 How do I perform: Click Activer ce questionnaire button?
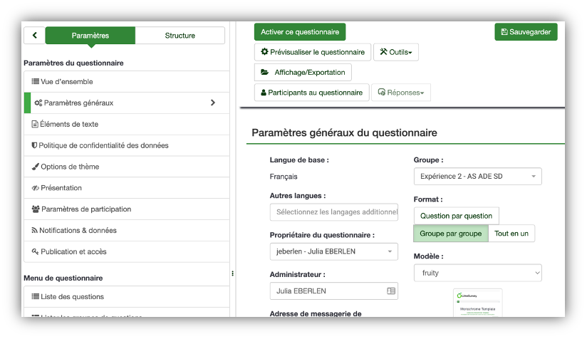pyautogui.click(x=300, y=32)
